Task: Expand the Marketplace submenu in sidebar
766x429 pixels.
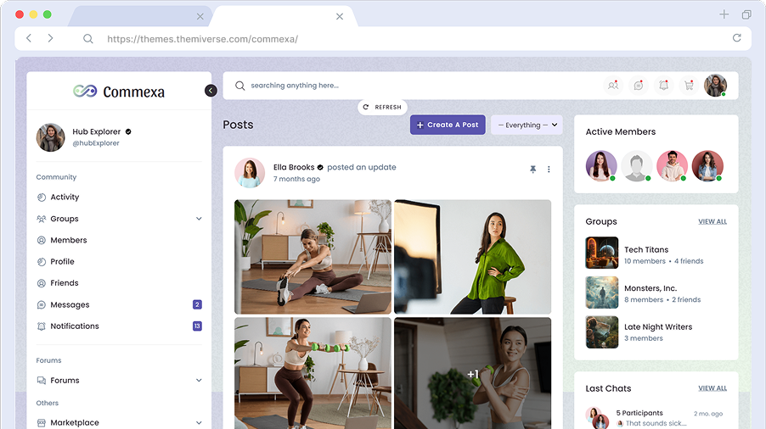Action: click(x=199, y=422)
